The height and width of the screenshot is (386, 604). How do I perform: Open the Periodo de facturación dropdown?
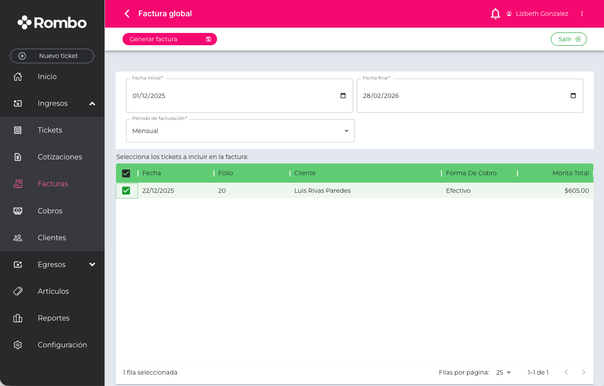(x=240, y=131)
